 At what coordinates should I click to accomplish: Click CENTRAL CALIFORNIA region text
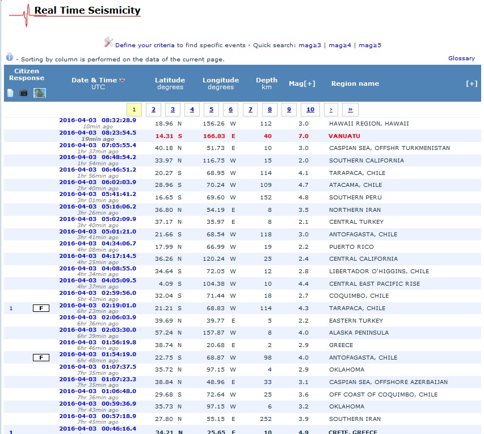tap(363, 258)
